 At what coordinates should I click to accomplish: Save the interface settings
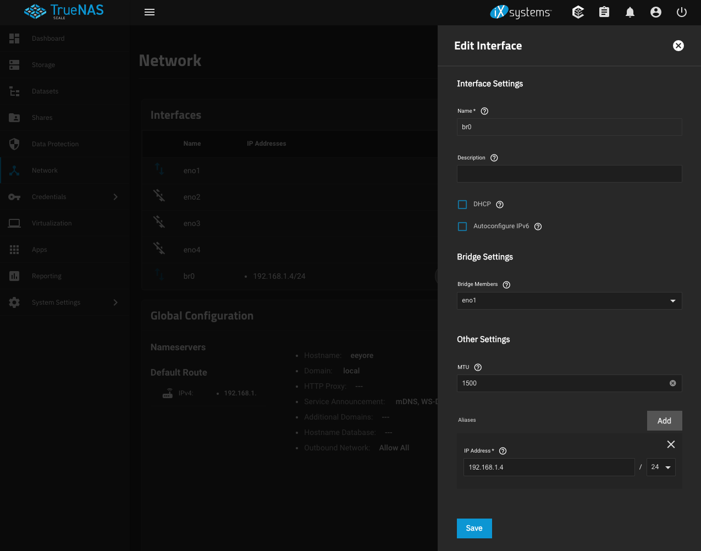coord(474,528)
